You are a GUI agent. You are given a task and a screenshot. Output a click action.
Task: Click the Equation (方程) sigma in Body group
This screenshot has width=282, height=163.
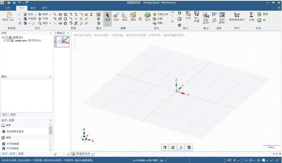(x=251, y=17)
